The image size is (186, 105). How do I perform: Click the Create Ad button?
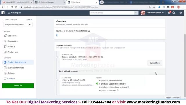[x=18, y=86]
